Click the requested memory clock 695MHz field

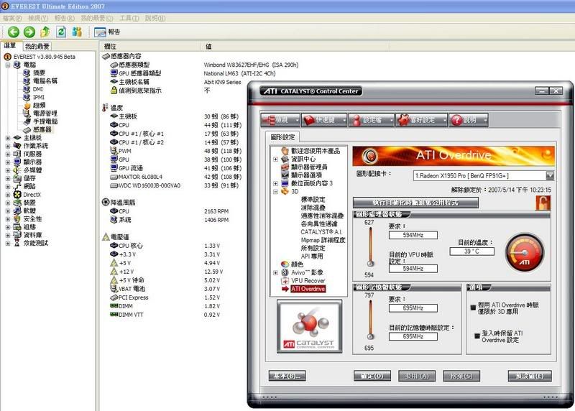412,308
